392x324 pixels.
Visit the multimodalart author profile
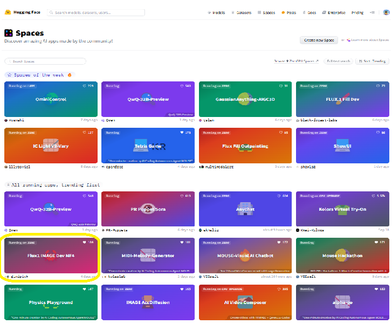coord(219,167)
